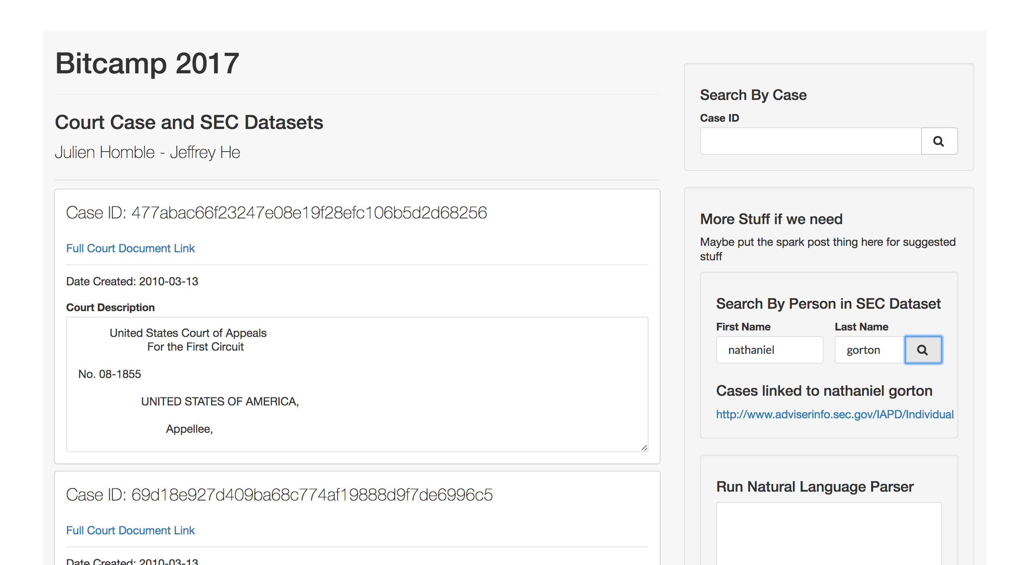This screenshot has width=1030, height=565.
Task: Click the Run Natural Language Parser heading
Action: pos(814,487)
